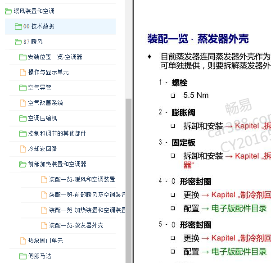The height and width of the screenshot is (263, 271).
Task: Click the 固定板 item 3 heading
Action: [x=183, y=143]
